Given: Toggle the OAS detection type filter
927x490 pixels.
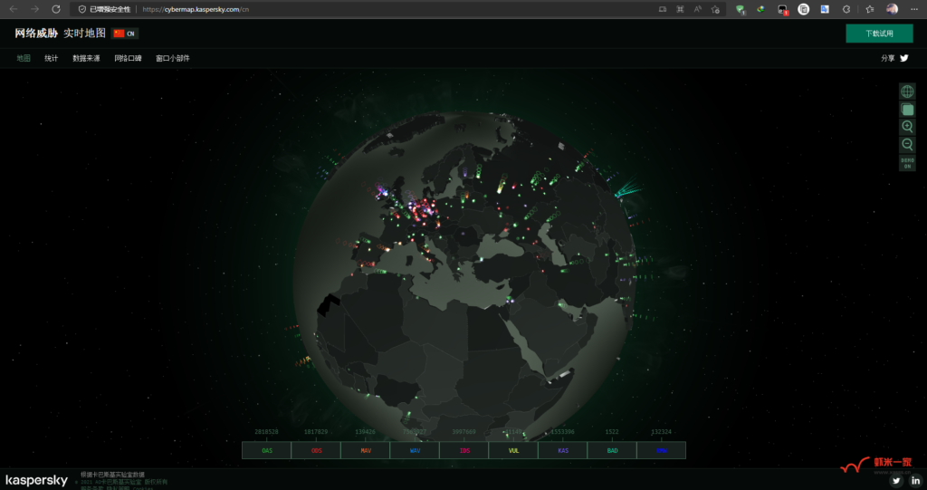Looking at the screenshot, I should click(x=267, y=450).
